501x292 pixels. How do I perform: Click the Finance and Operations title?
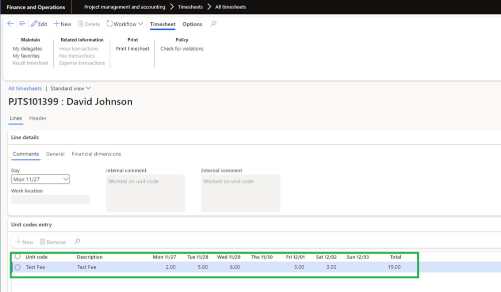coord(36,7)
